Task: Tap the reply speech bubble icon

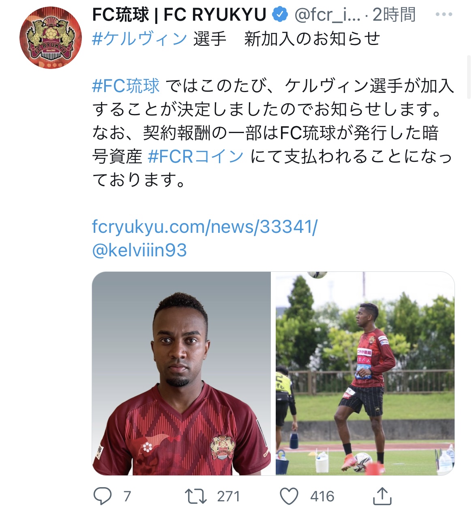Action: [103, 496]
